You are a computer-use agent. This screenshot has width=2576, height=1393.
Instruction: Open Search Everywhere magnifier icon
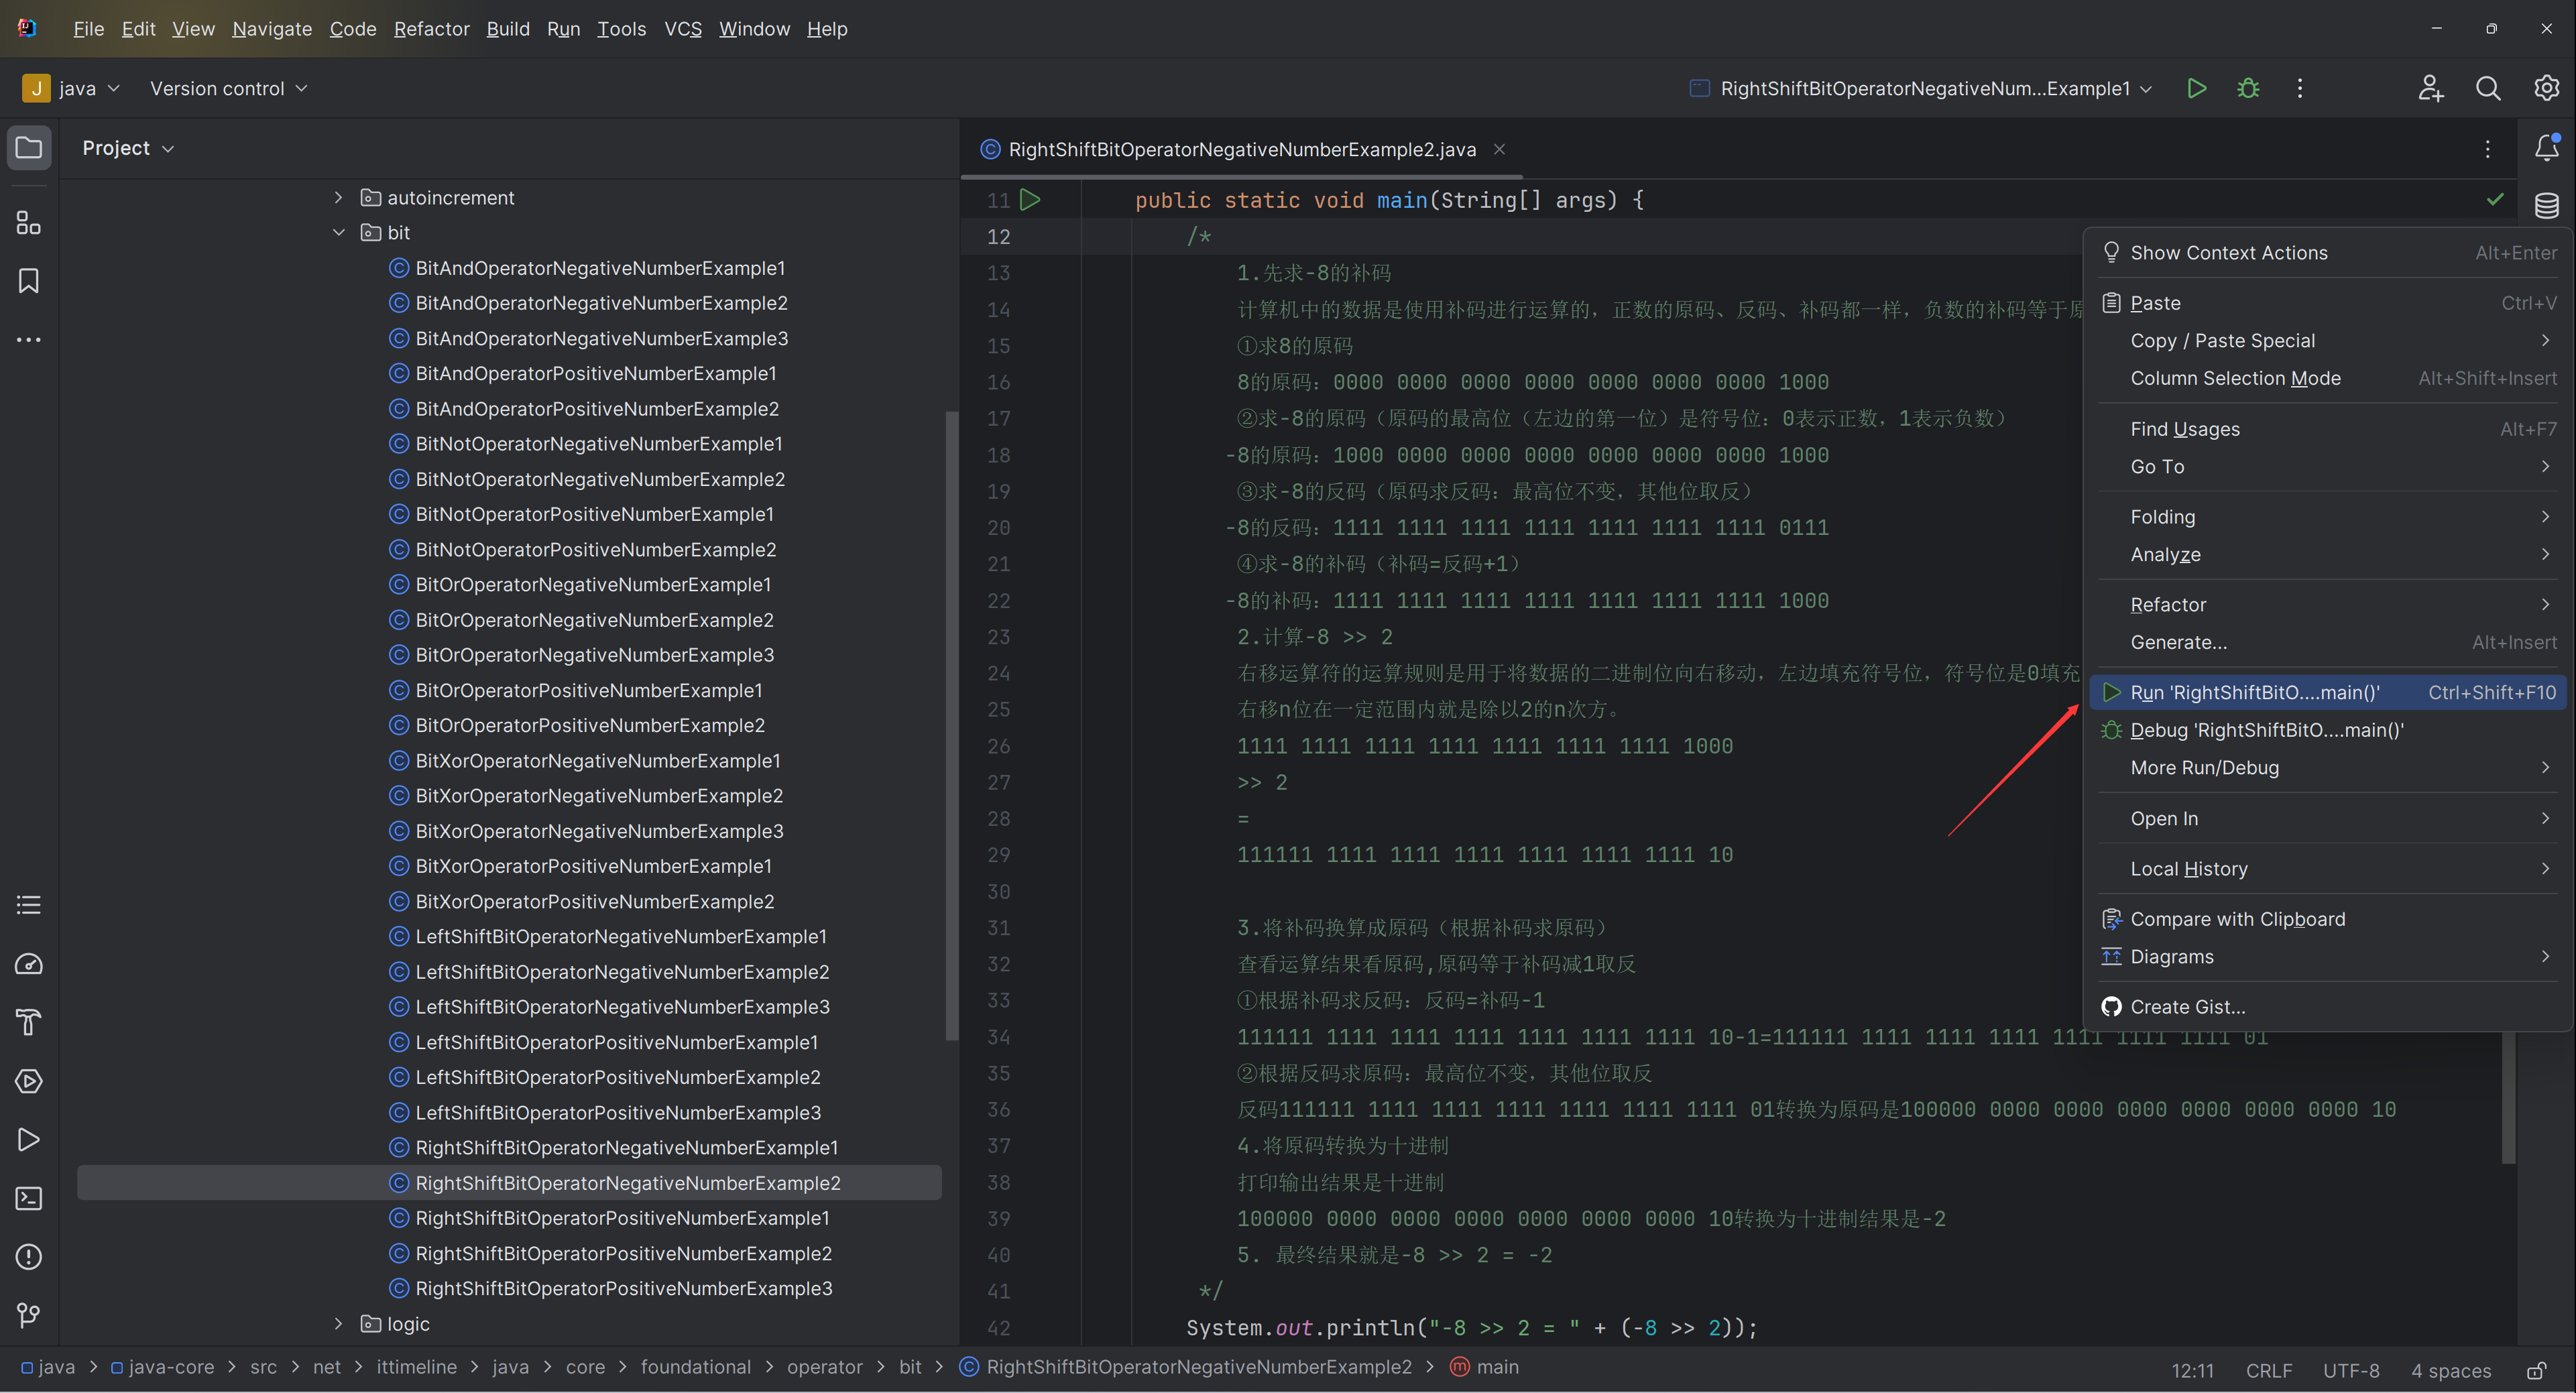2488,88
